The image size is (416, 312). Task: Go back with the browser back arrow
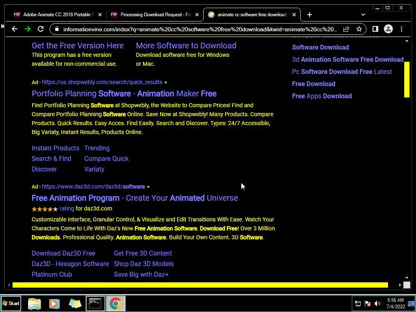15,29
